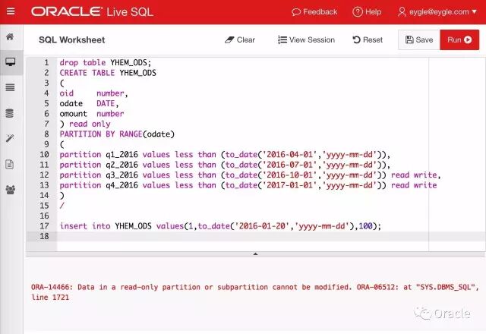
Task: Click the user profile icon
Action: point(402,12)
